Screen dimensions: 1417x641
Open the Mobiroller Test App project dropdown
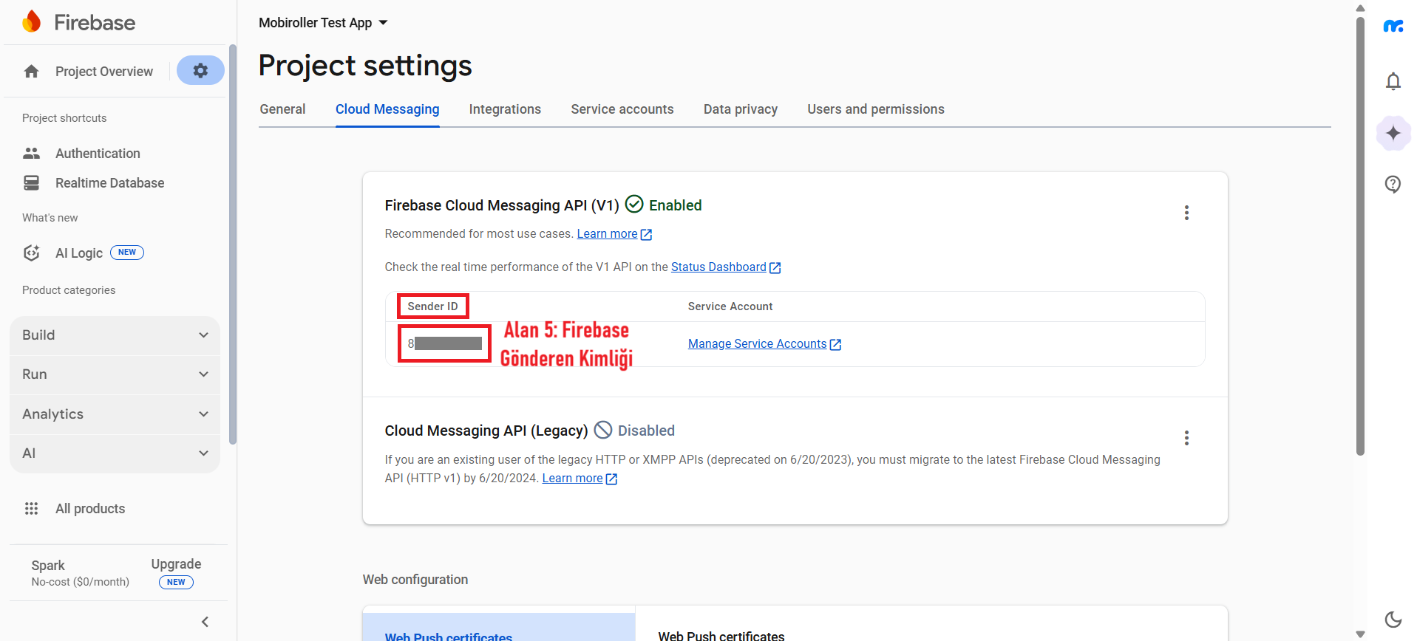323,23
